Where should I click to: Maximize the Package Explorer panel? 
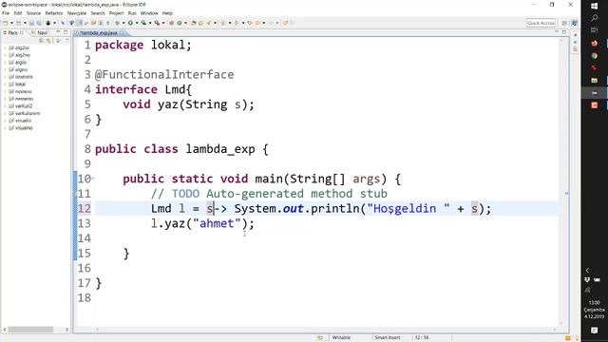[x=66, y=32]
